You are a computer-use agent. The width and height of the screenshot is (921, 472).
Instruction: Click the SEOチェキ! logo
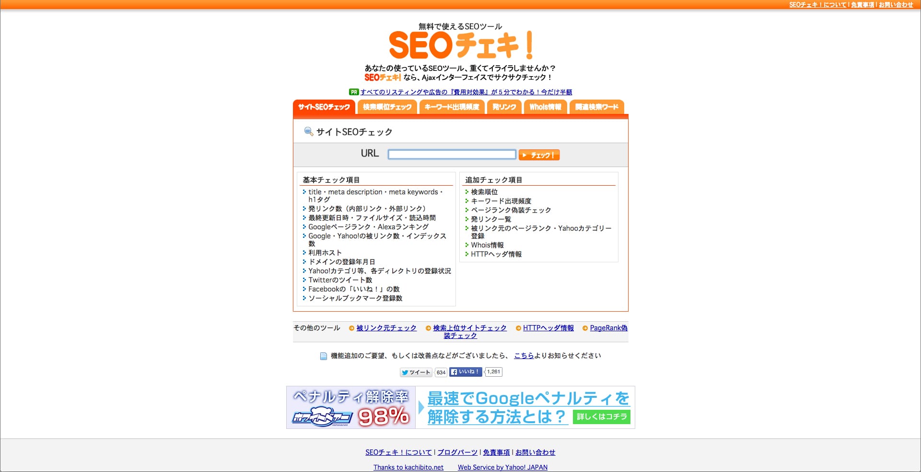tap(461, 45)
